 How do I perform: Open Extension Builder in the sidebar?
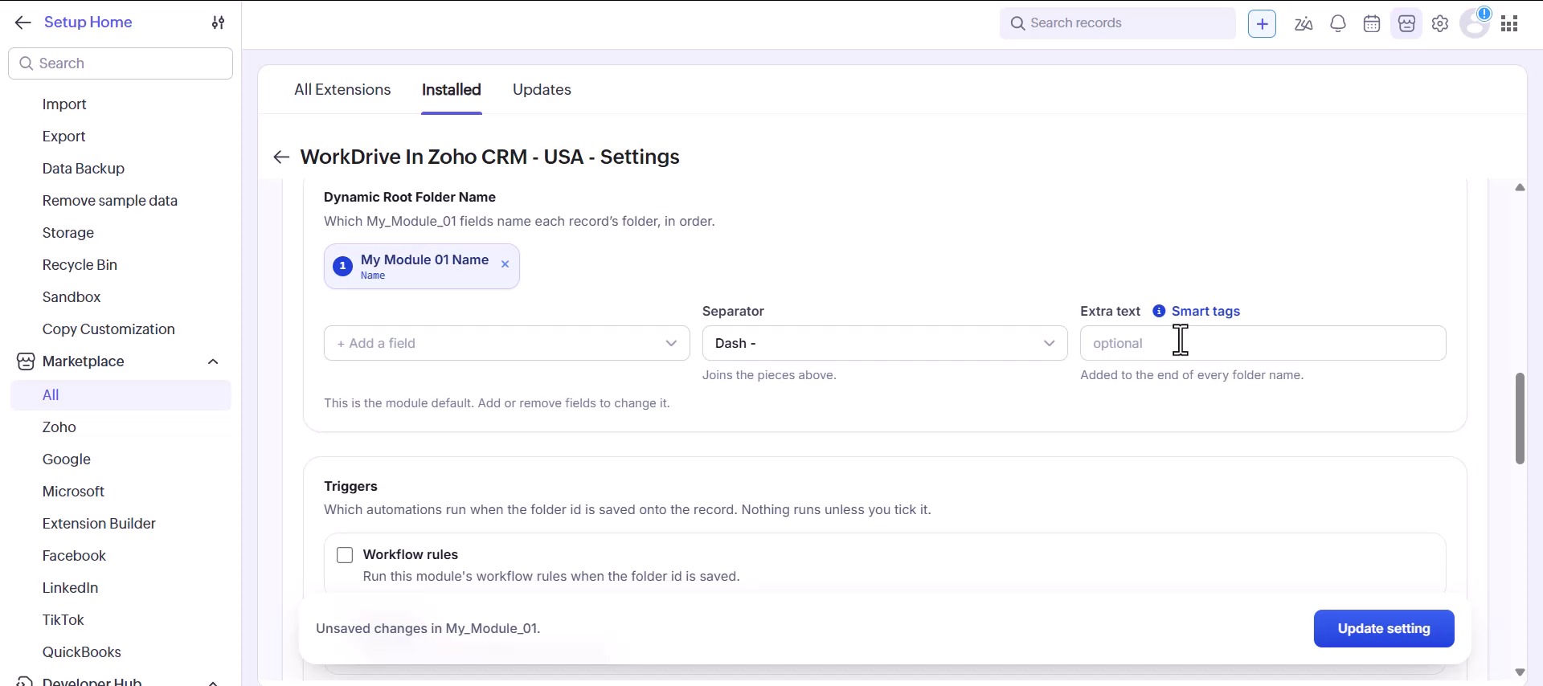[99, 524]
